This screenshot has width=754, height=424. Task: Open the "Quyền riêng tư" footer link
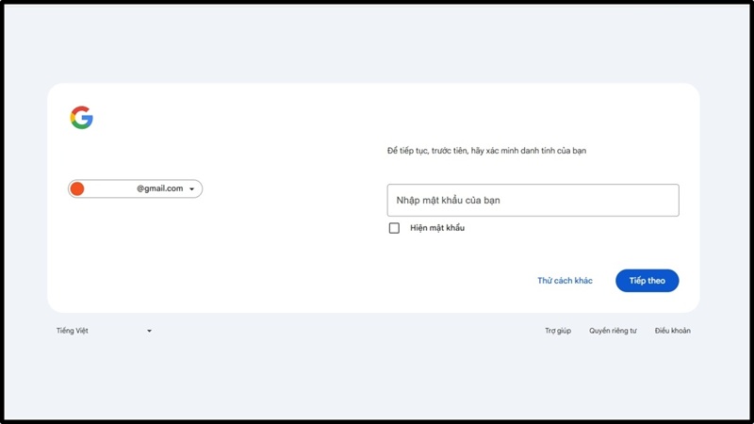click(x=613, y=331)
